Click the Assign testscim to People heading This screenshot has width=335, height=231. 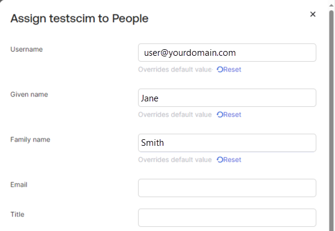tap(79, 19)
